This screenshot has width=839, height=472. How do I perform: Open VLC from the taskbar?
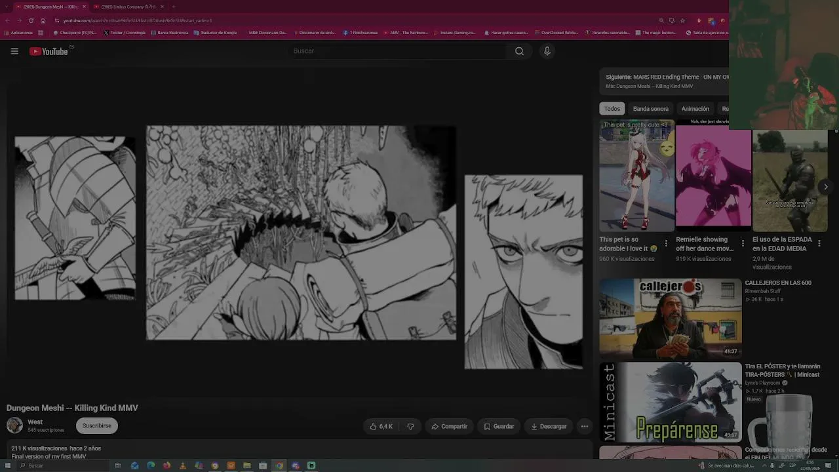point(182,465)
